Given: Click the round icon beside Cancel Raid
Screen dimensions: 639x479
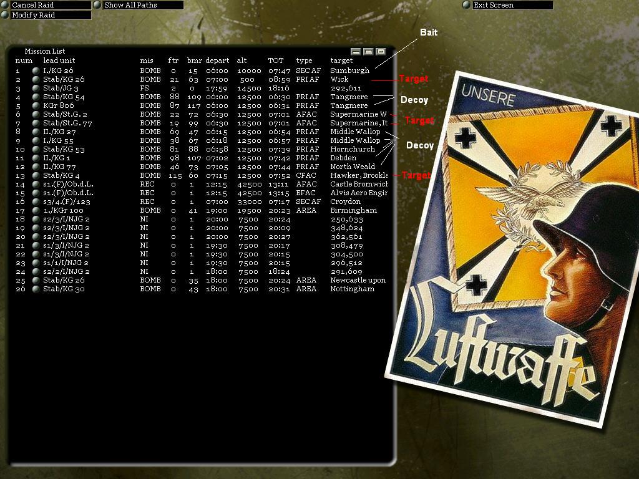Looking at the screenshot, I should (x=5, y=5).
